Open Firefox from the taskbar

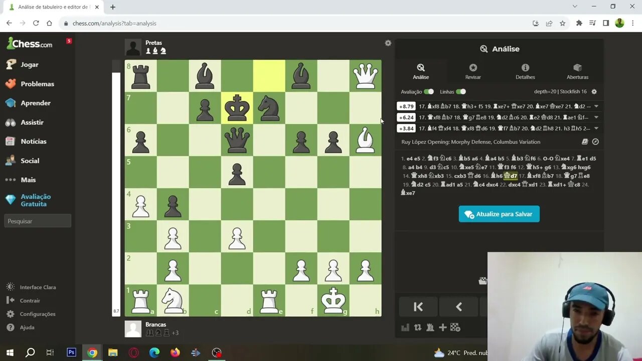pyautogui.click(x=175, y=352)
